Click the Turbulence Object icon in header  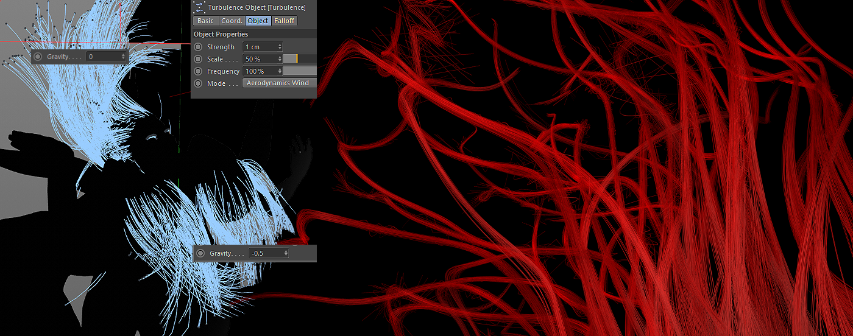tap(199, 7)
